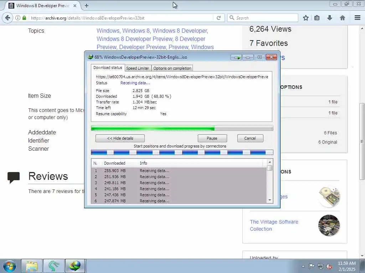Reload the page with refresh icon

tap(219, 18)
